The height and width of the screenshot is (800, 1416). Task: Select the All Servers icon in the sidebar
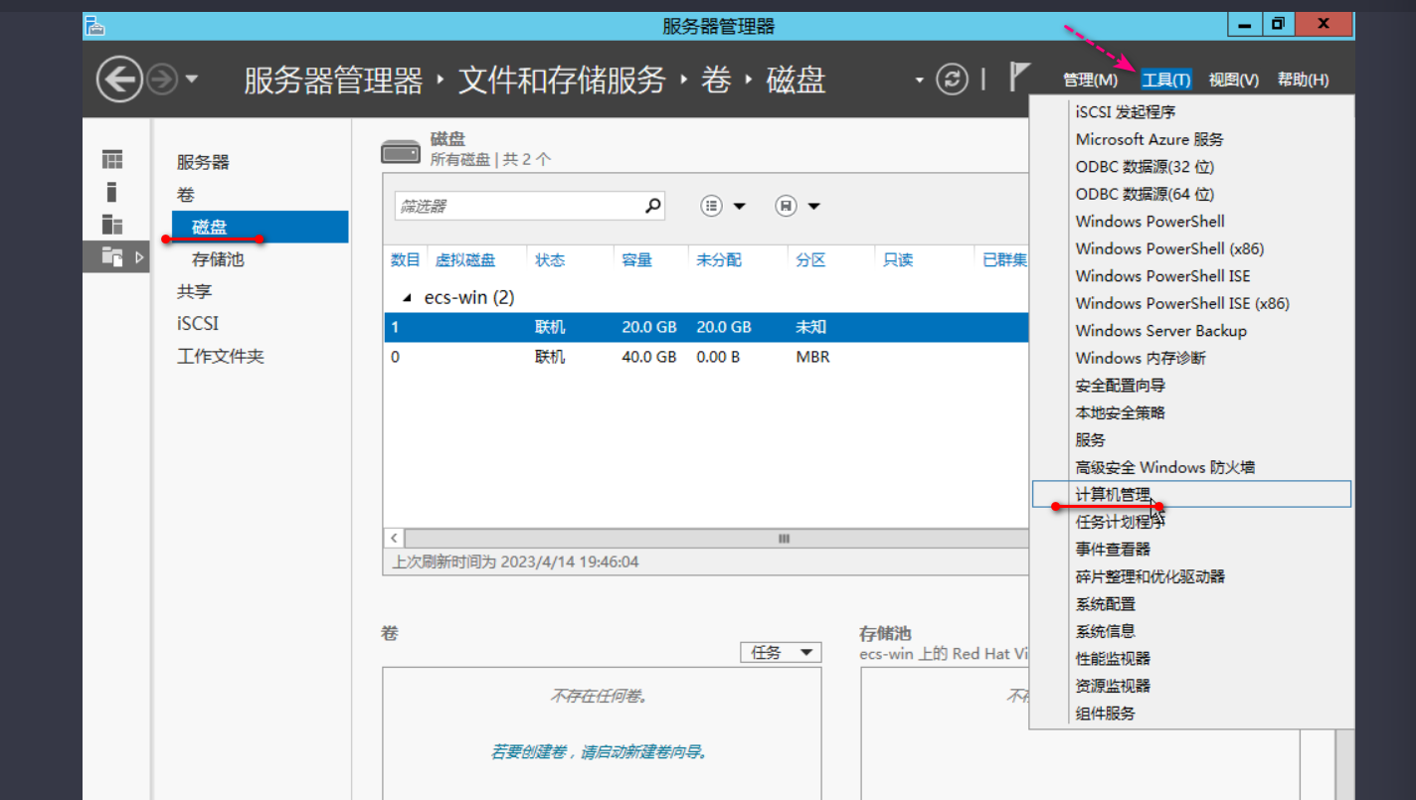coord(112,225)
